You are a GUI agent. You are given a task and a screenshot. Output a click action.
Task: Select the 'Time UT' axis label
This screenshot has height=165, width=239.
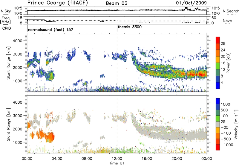117,163
